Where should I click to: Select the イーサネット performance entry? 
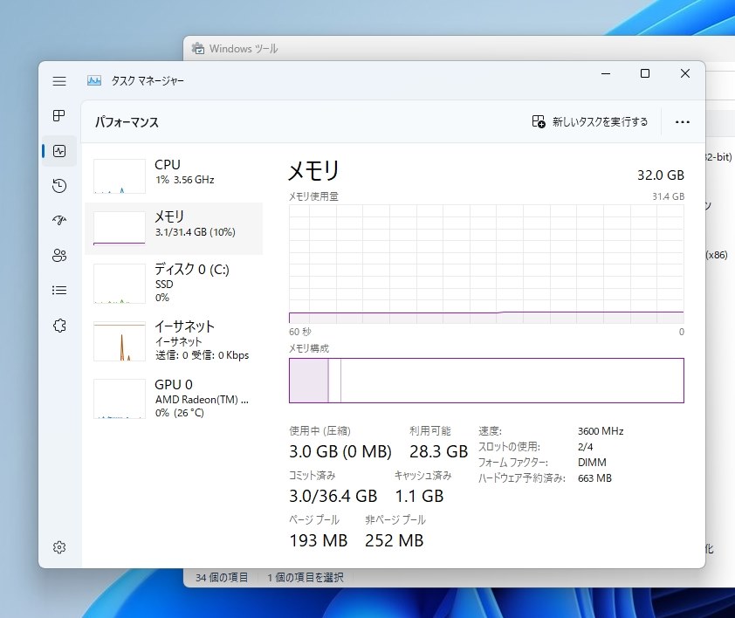(174, 341)
